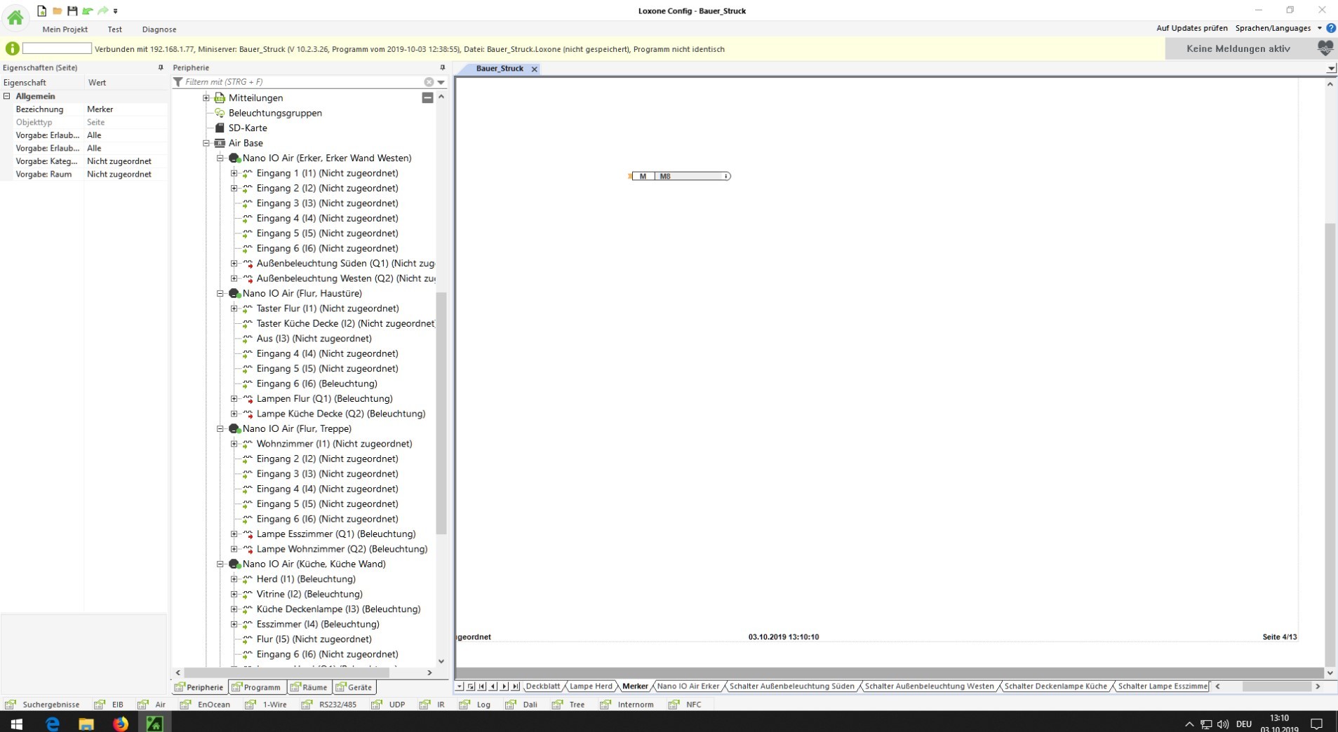Open the EIB monitor panel
The height and width of the screenshot is (732, 1338).
tap(109, 705)
